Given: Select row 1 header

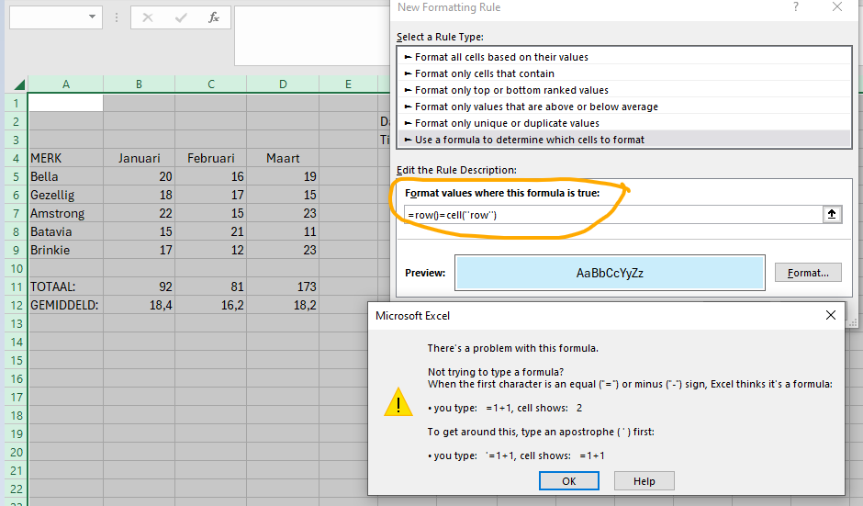Looking at the screenshot, I should point(16,103).
